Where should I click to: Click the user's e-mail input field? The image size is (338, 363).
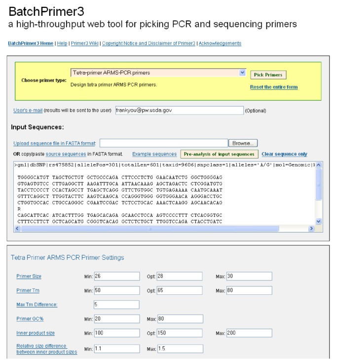pyautogui.click(x=180, y=110)
